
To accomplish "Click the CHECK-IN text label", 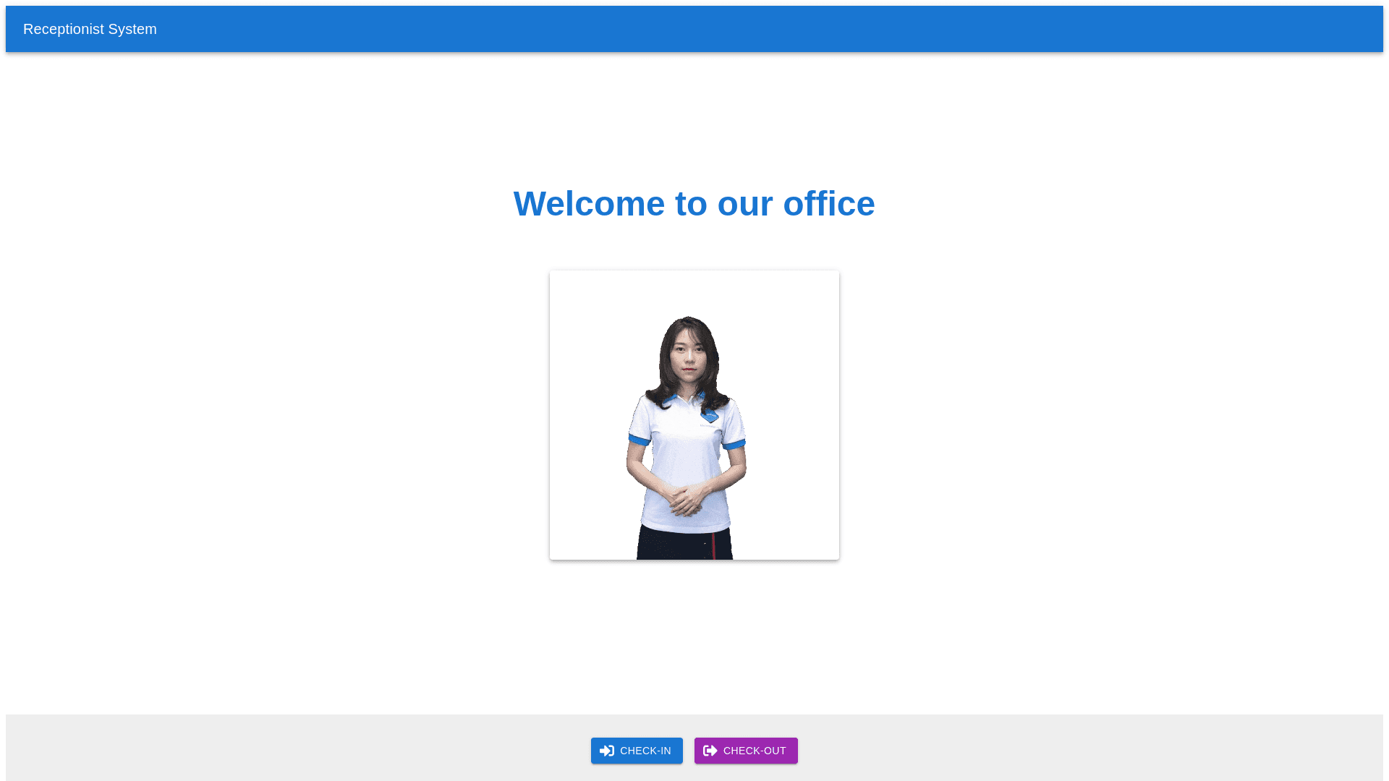I will (x=645, y=751).
